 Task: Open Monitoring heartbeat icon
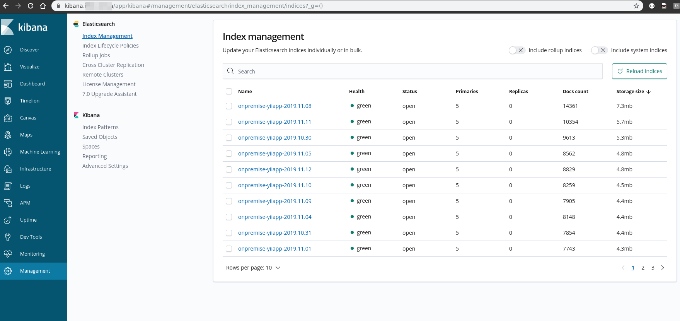pyautogui.click(x=7, y=254)
